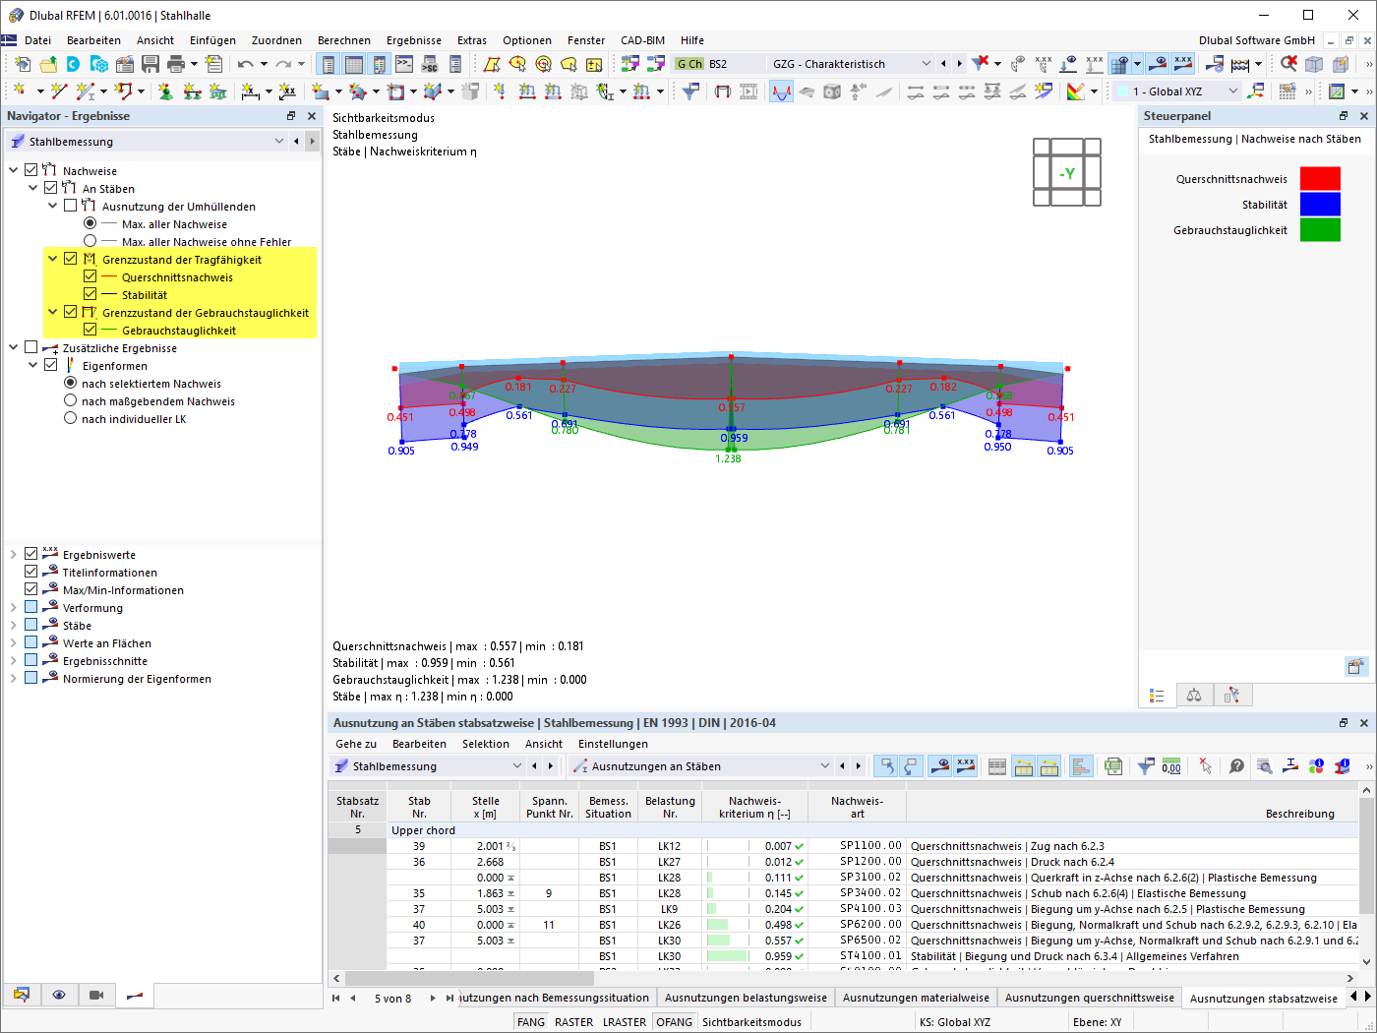Expand the Ergebniswerte tree node

(x=13, y=554)
